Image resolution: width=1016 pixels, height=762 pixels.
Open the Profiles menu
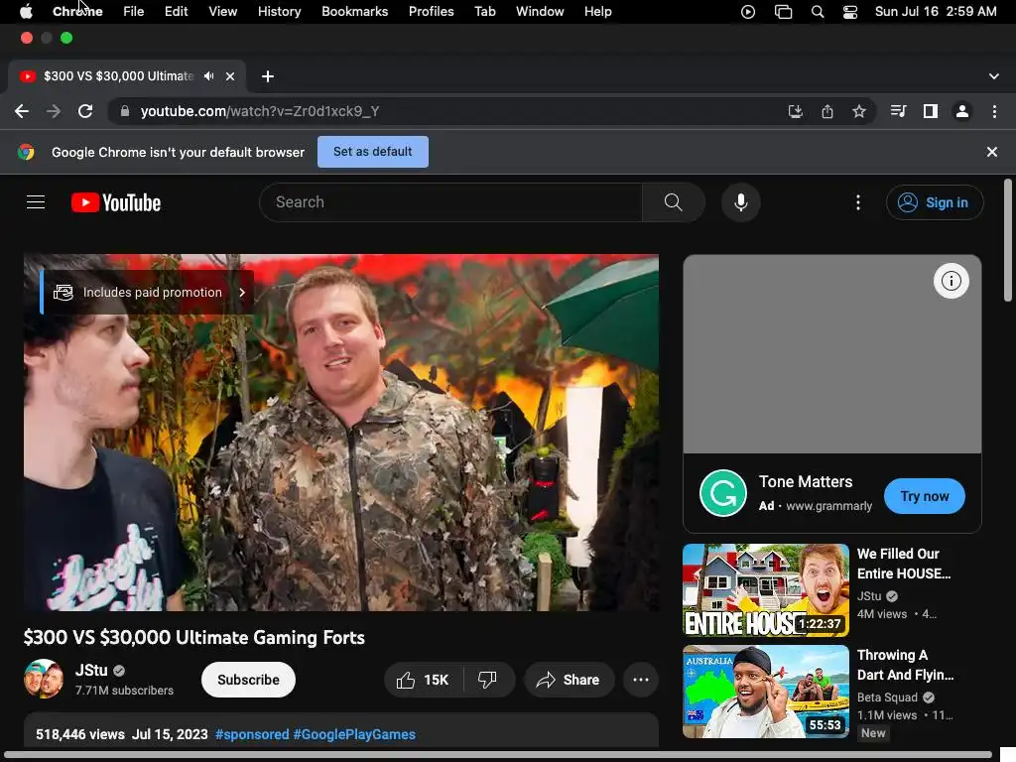[431, 12]
